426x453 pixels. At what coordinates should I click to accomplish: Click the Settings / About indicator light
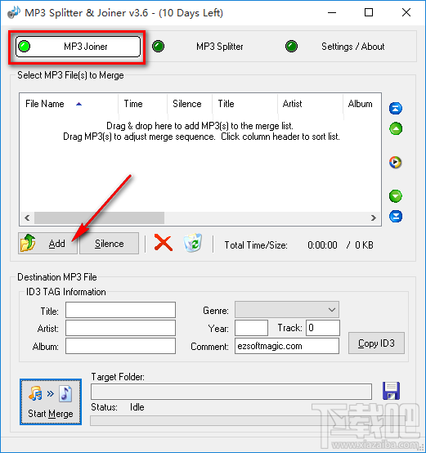tap(291, 47)
